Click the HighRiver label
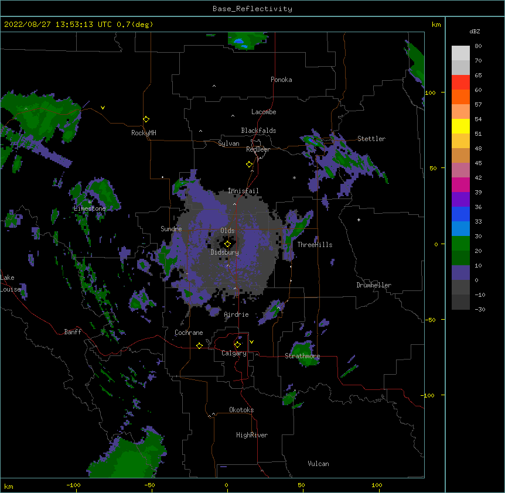Image resolution: width=505 pixels, height=493 pixels. pyautogui.click(x=252, y=435)
